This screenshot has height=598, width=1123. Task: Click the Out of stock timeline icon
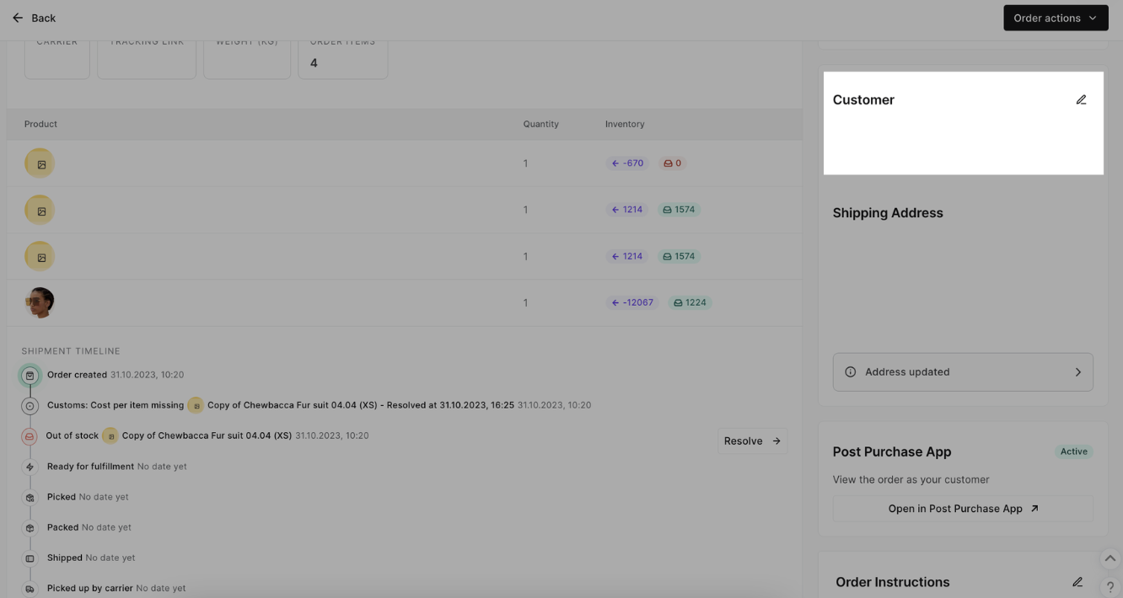[30, 436]
